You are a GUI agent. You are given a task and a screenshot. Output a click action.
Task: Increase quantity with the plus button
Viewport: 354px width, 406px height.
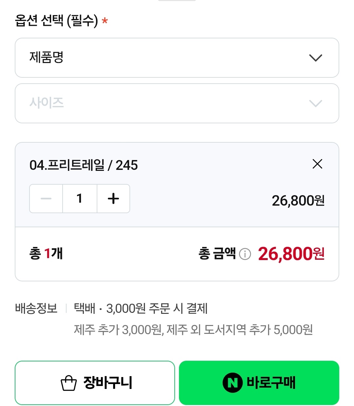click(x=113, y=198)
